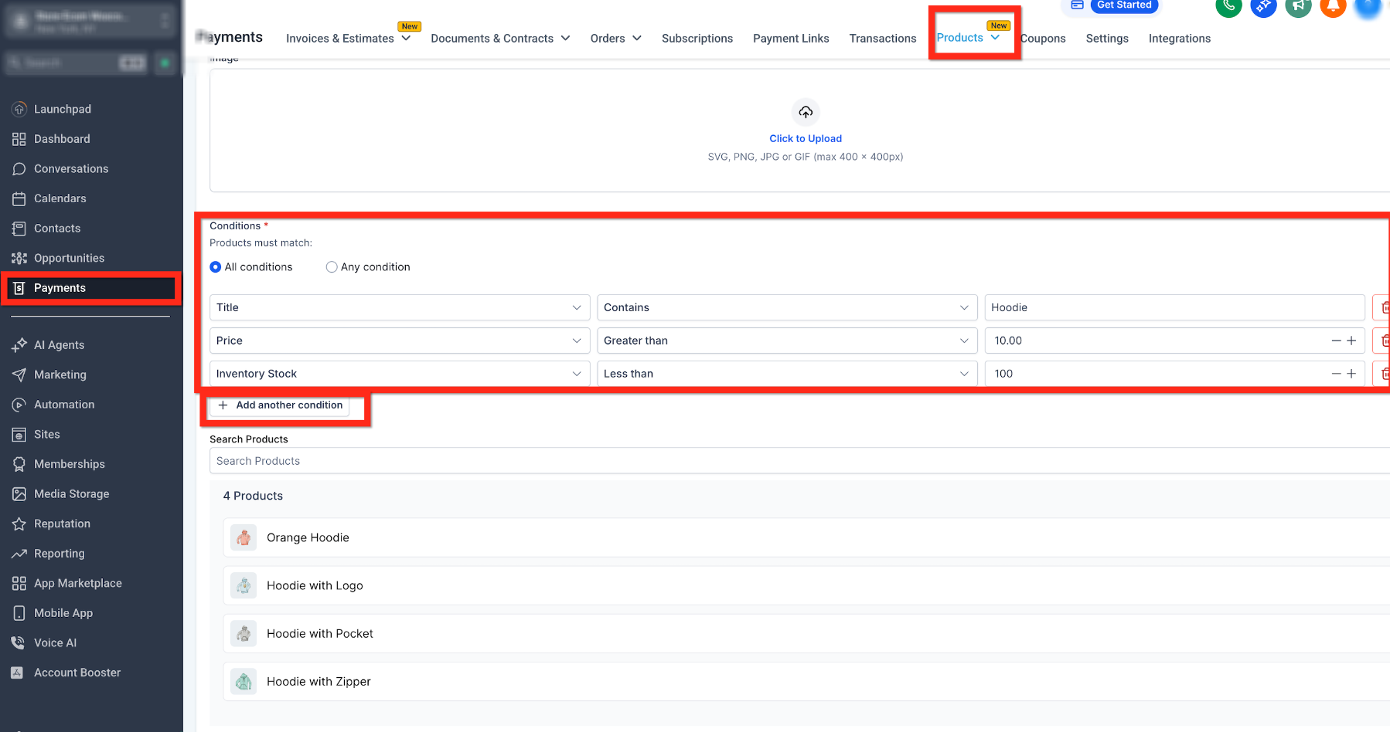Open Media Storage in the sidebar
The width and height of the screenshot is (1390, 732).
coord(71,494)
